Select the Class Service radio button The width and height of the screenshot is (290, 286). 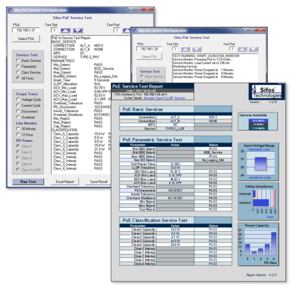[18, 72]
